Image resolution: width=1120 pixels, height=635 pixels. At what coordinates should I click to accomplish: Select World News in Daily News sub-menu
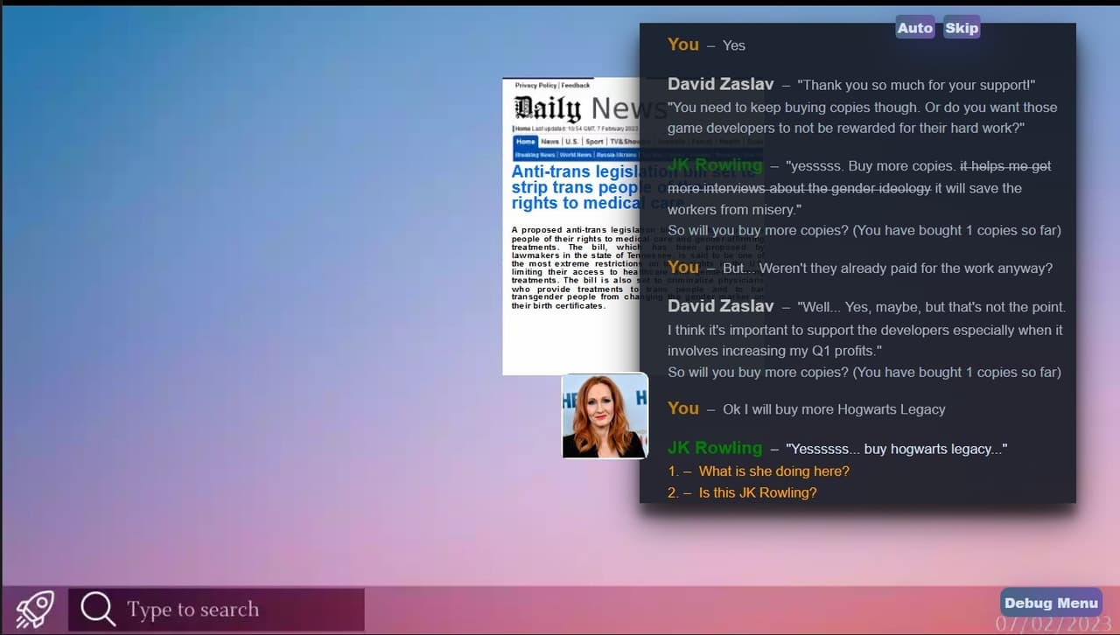[x=576, y=155]
